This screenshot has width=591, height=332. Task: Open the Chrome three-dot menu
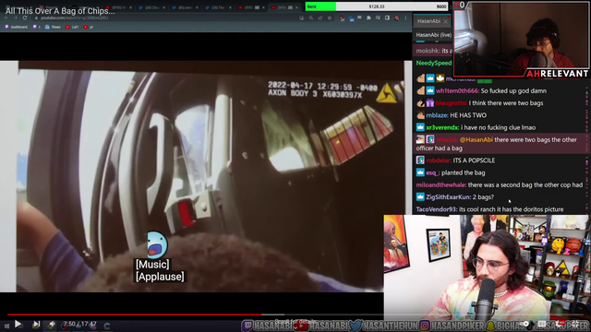pos(406,18)
